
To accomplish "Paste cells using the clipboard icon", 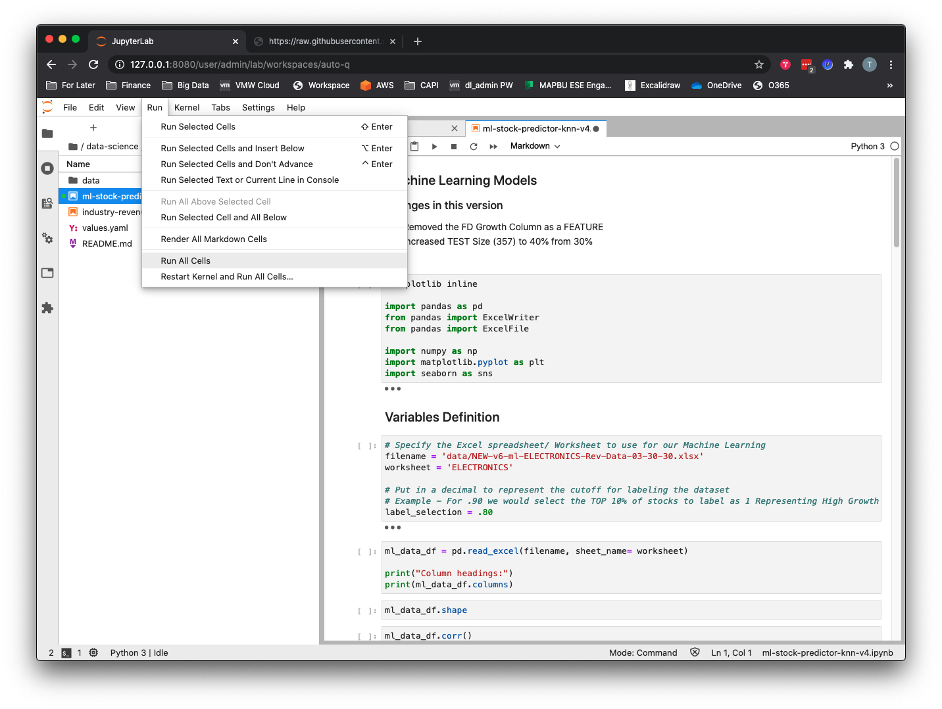I will tap(414, 147).
